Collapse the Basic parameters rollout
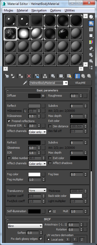Screen dimensions: 97x245 click(48, 90)
